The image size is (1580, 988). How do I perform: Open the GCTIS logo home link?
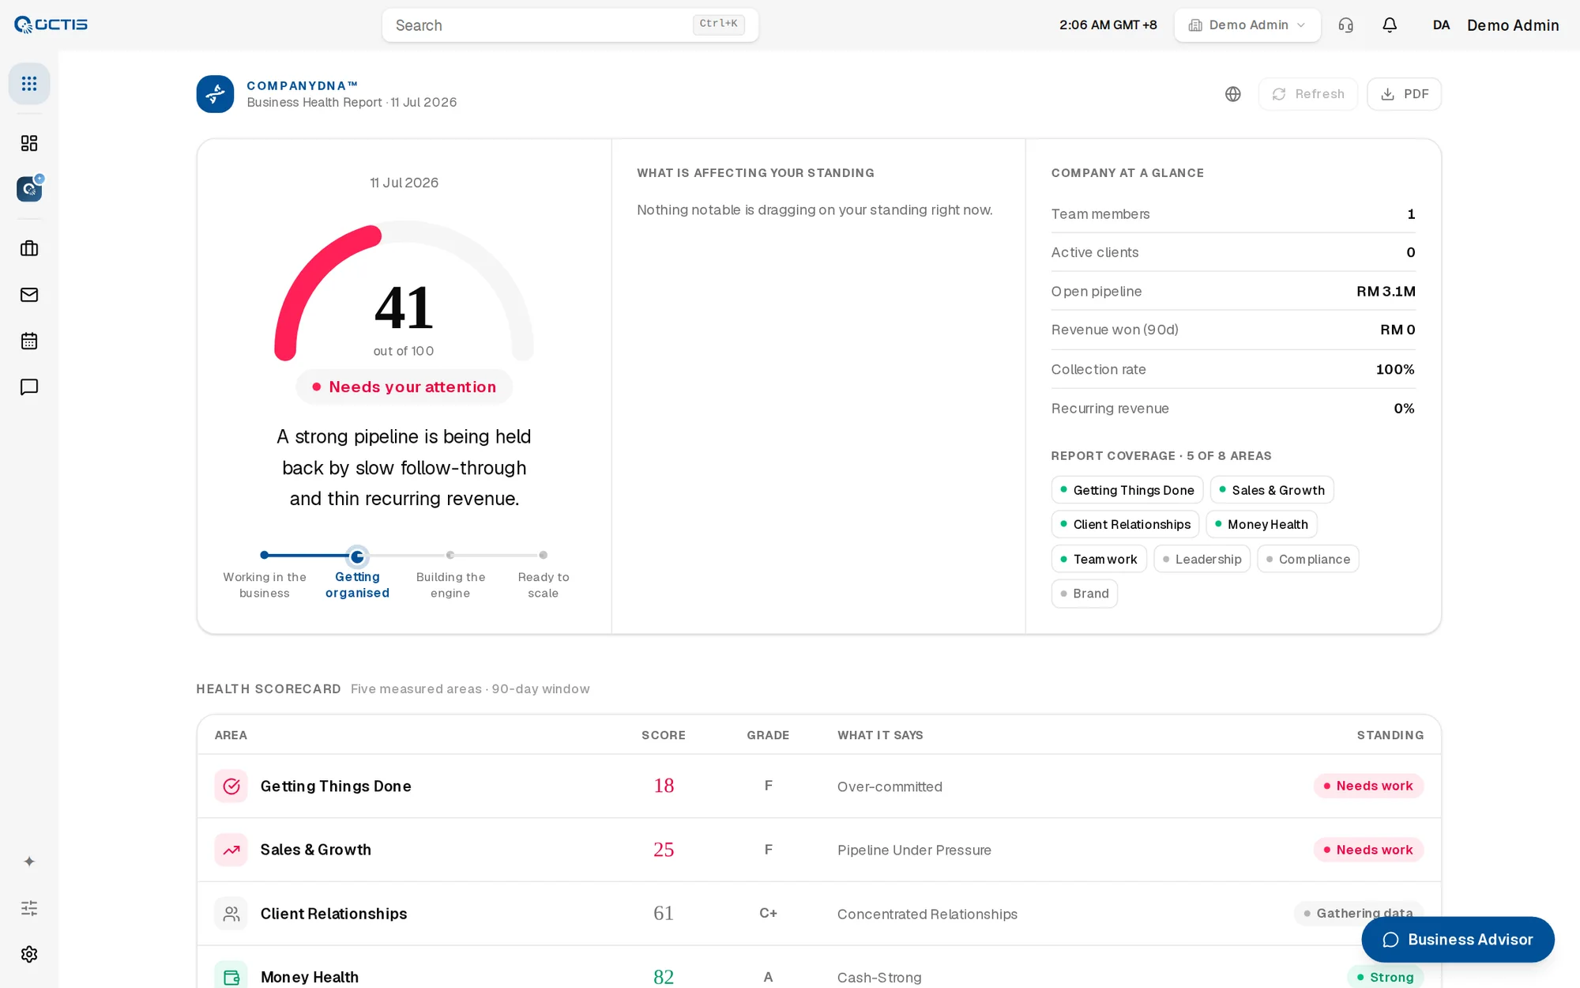pos(51,25)
